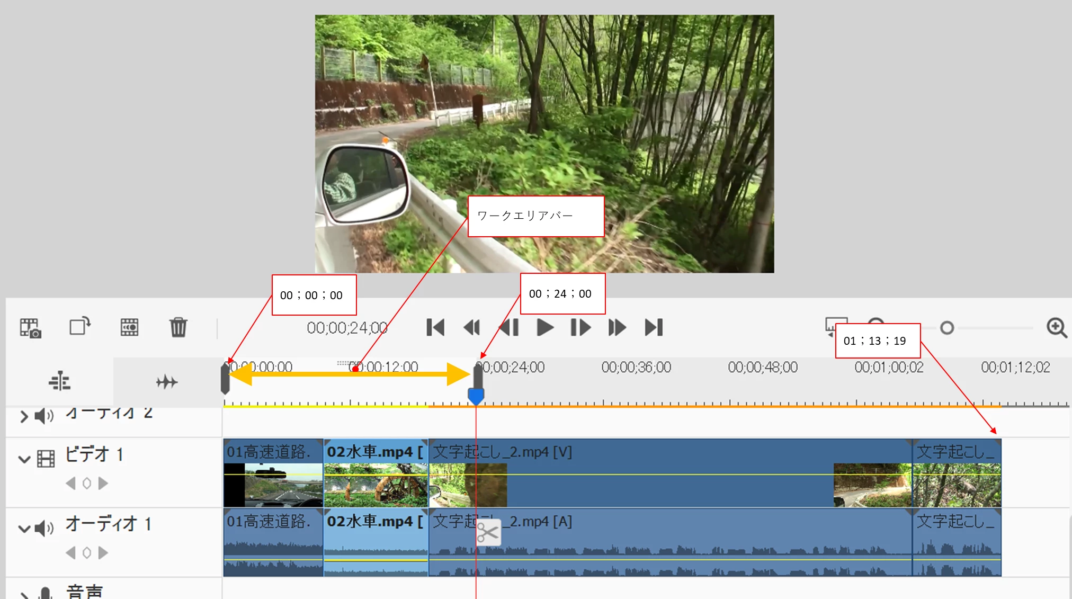Expand the オーディオ 2 track
The image size is (1072, 599).
point(24,416)
